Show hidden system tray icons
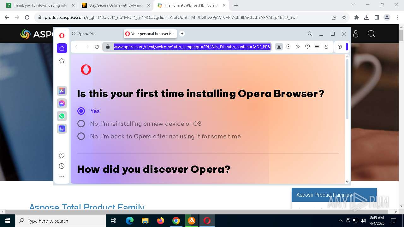Screen dimensions: 404x227 [x=340, y=221]
